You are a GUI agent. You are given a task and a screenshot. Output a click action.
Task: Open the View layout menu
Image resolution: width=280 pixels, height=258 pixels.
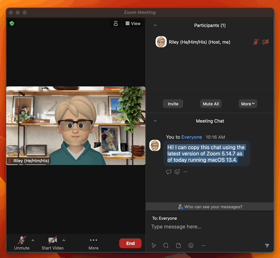pos(133,24)
